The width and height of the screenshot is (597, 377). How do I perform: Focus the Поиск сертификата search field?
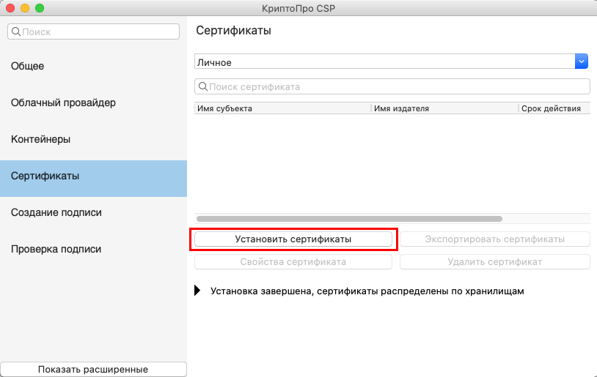pyautogui.click(x=396, y=86)
